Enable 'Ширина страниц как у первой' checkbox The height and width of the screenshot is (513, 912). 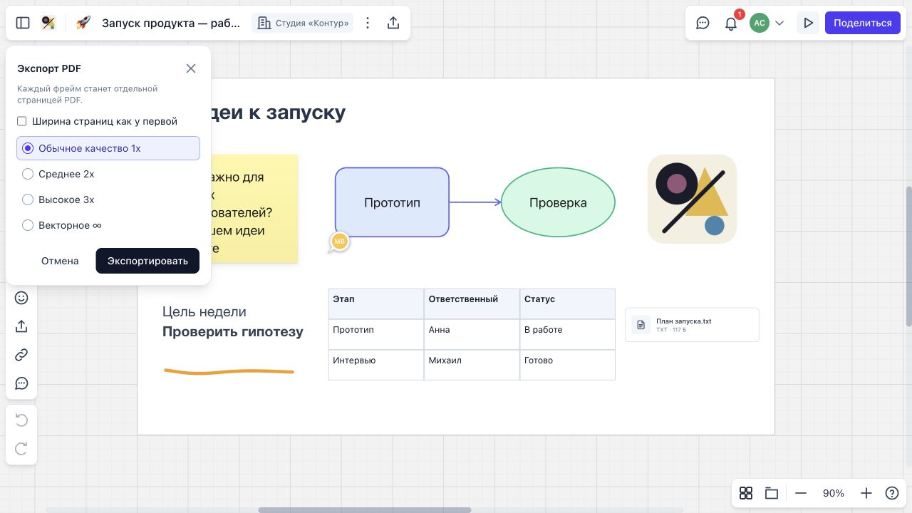(x=22, y=121)
